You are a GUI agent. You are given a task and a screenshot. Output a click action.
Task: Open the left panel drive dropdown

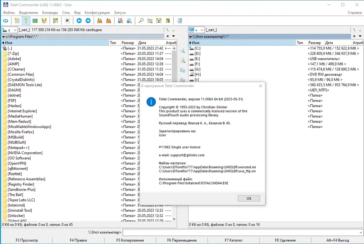click(9, 30)
